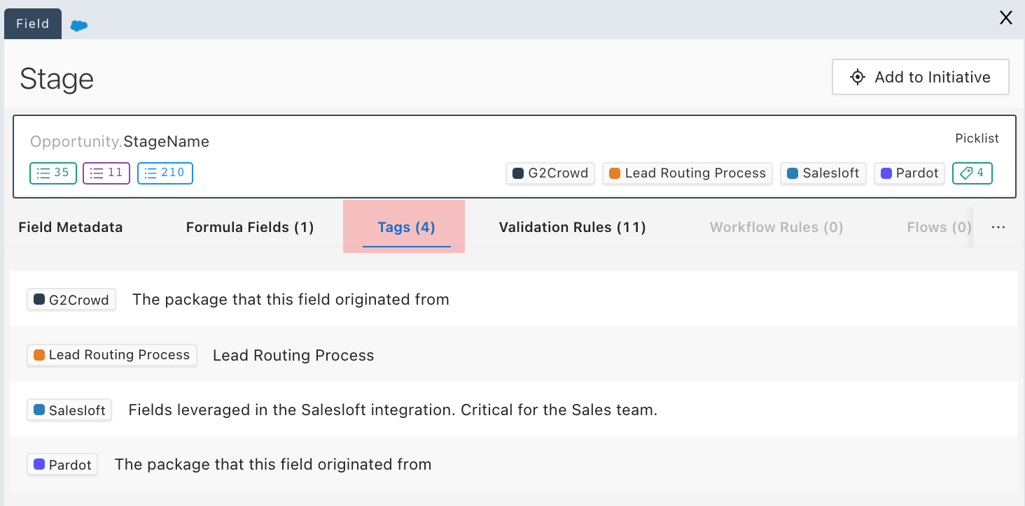Click the G2Crowd tag in the list
The image size is (1025, 506).
[x=71, y=300]
